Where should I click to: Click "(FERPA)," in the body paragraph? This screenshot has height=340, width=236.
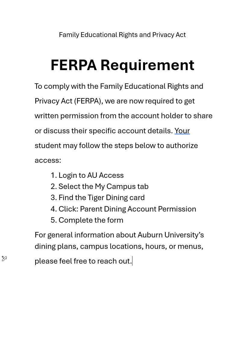pyautogui.click(x=88, y=101)
